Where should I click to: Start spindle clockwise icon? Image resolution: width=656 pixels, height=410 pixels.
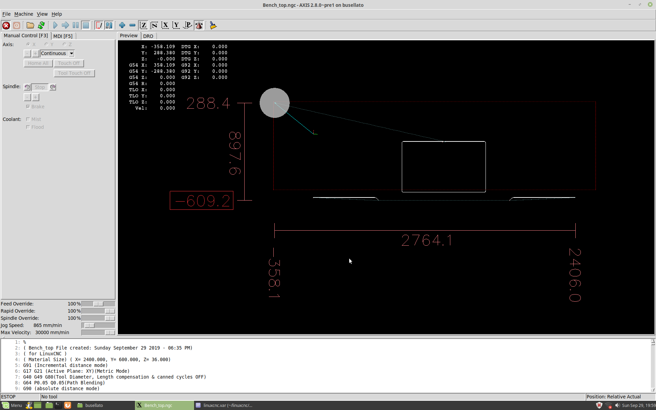point(53,87)
